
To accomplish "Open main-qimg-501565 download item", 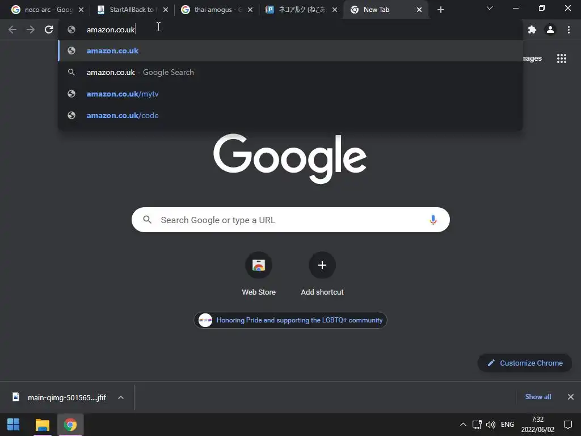I will 67,397.
